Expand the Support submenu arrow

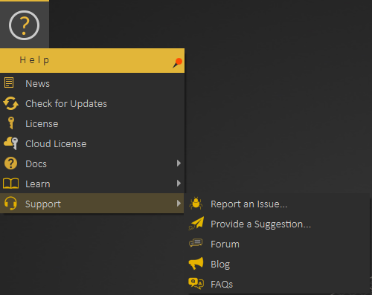coord(179,204)
